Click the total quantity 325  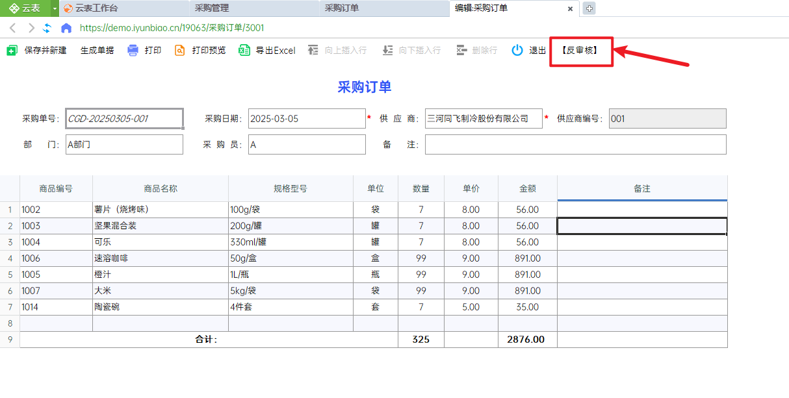click(x=421, y=340)
